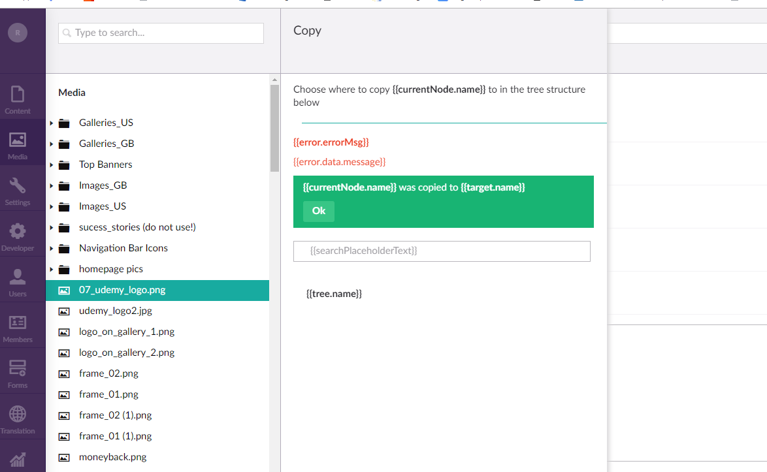
Task: Select udemy_logo2.jpg file
Action: (116, 311)
